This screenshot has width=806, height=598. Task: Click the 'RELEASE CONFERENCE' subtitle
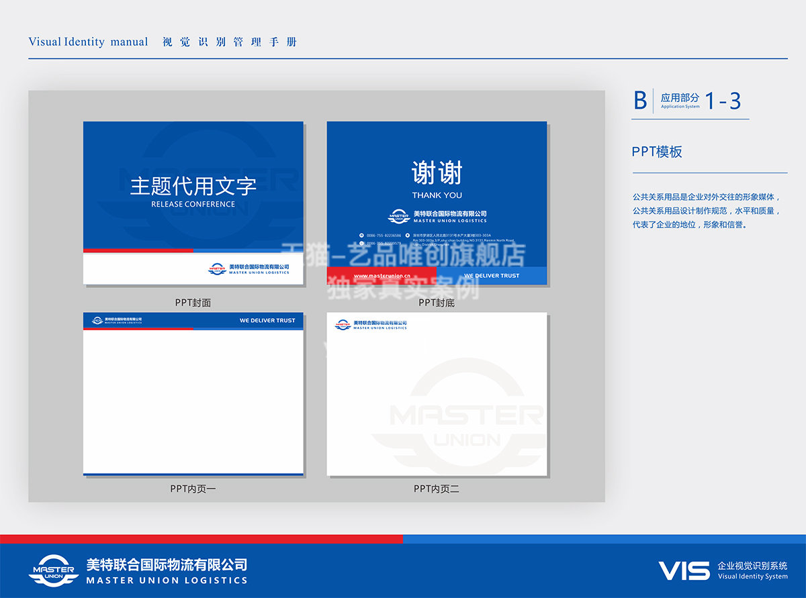tap(193, 204)
